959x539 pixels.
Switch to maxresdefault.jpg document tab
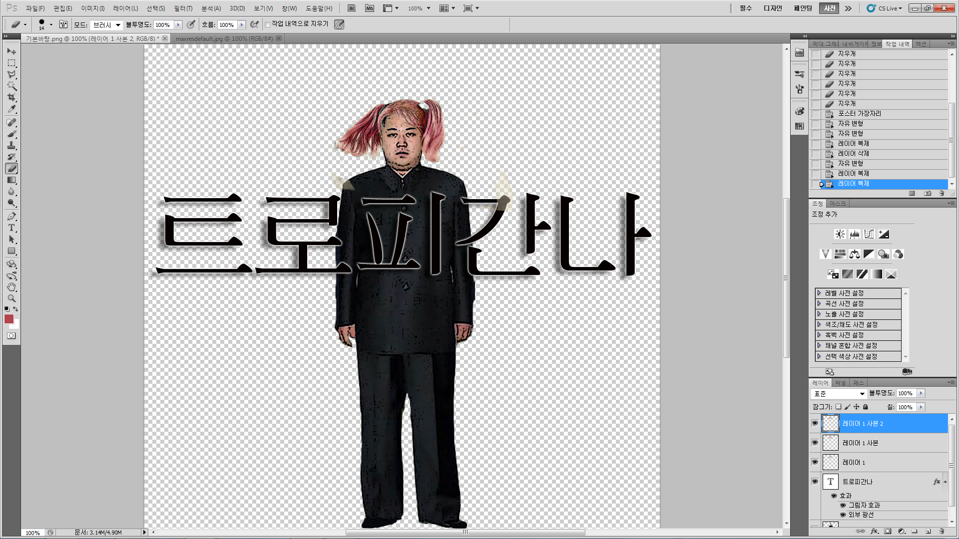coord(224,38)
